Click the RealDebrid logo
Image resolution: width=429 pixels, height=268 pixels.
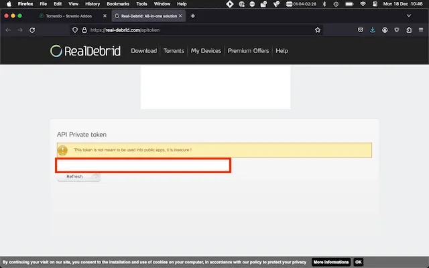coord(85,51)
